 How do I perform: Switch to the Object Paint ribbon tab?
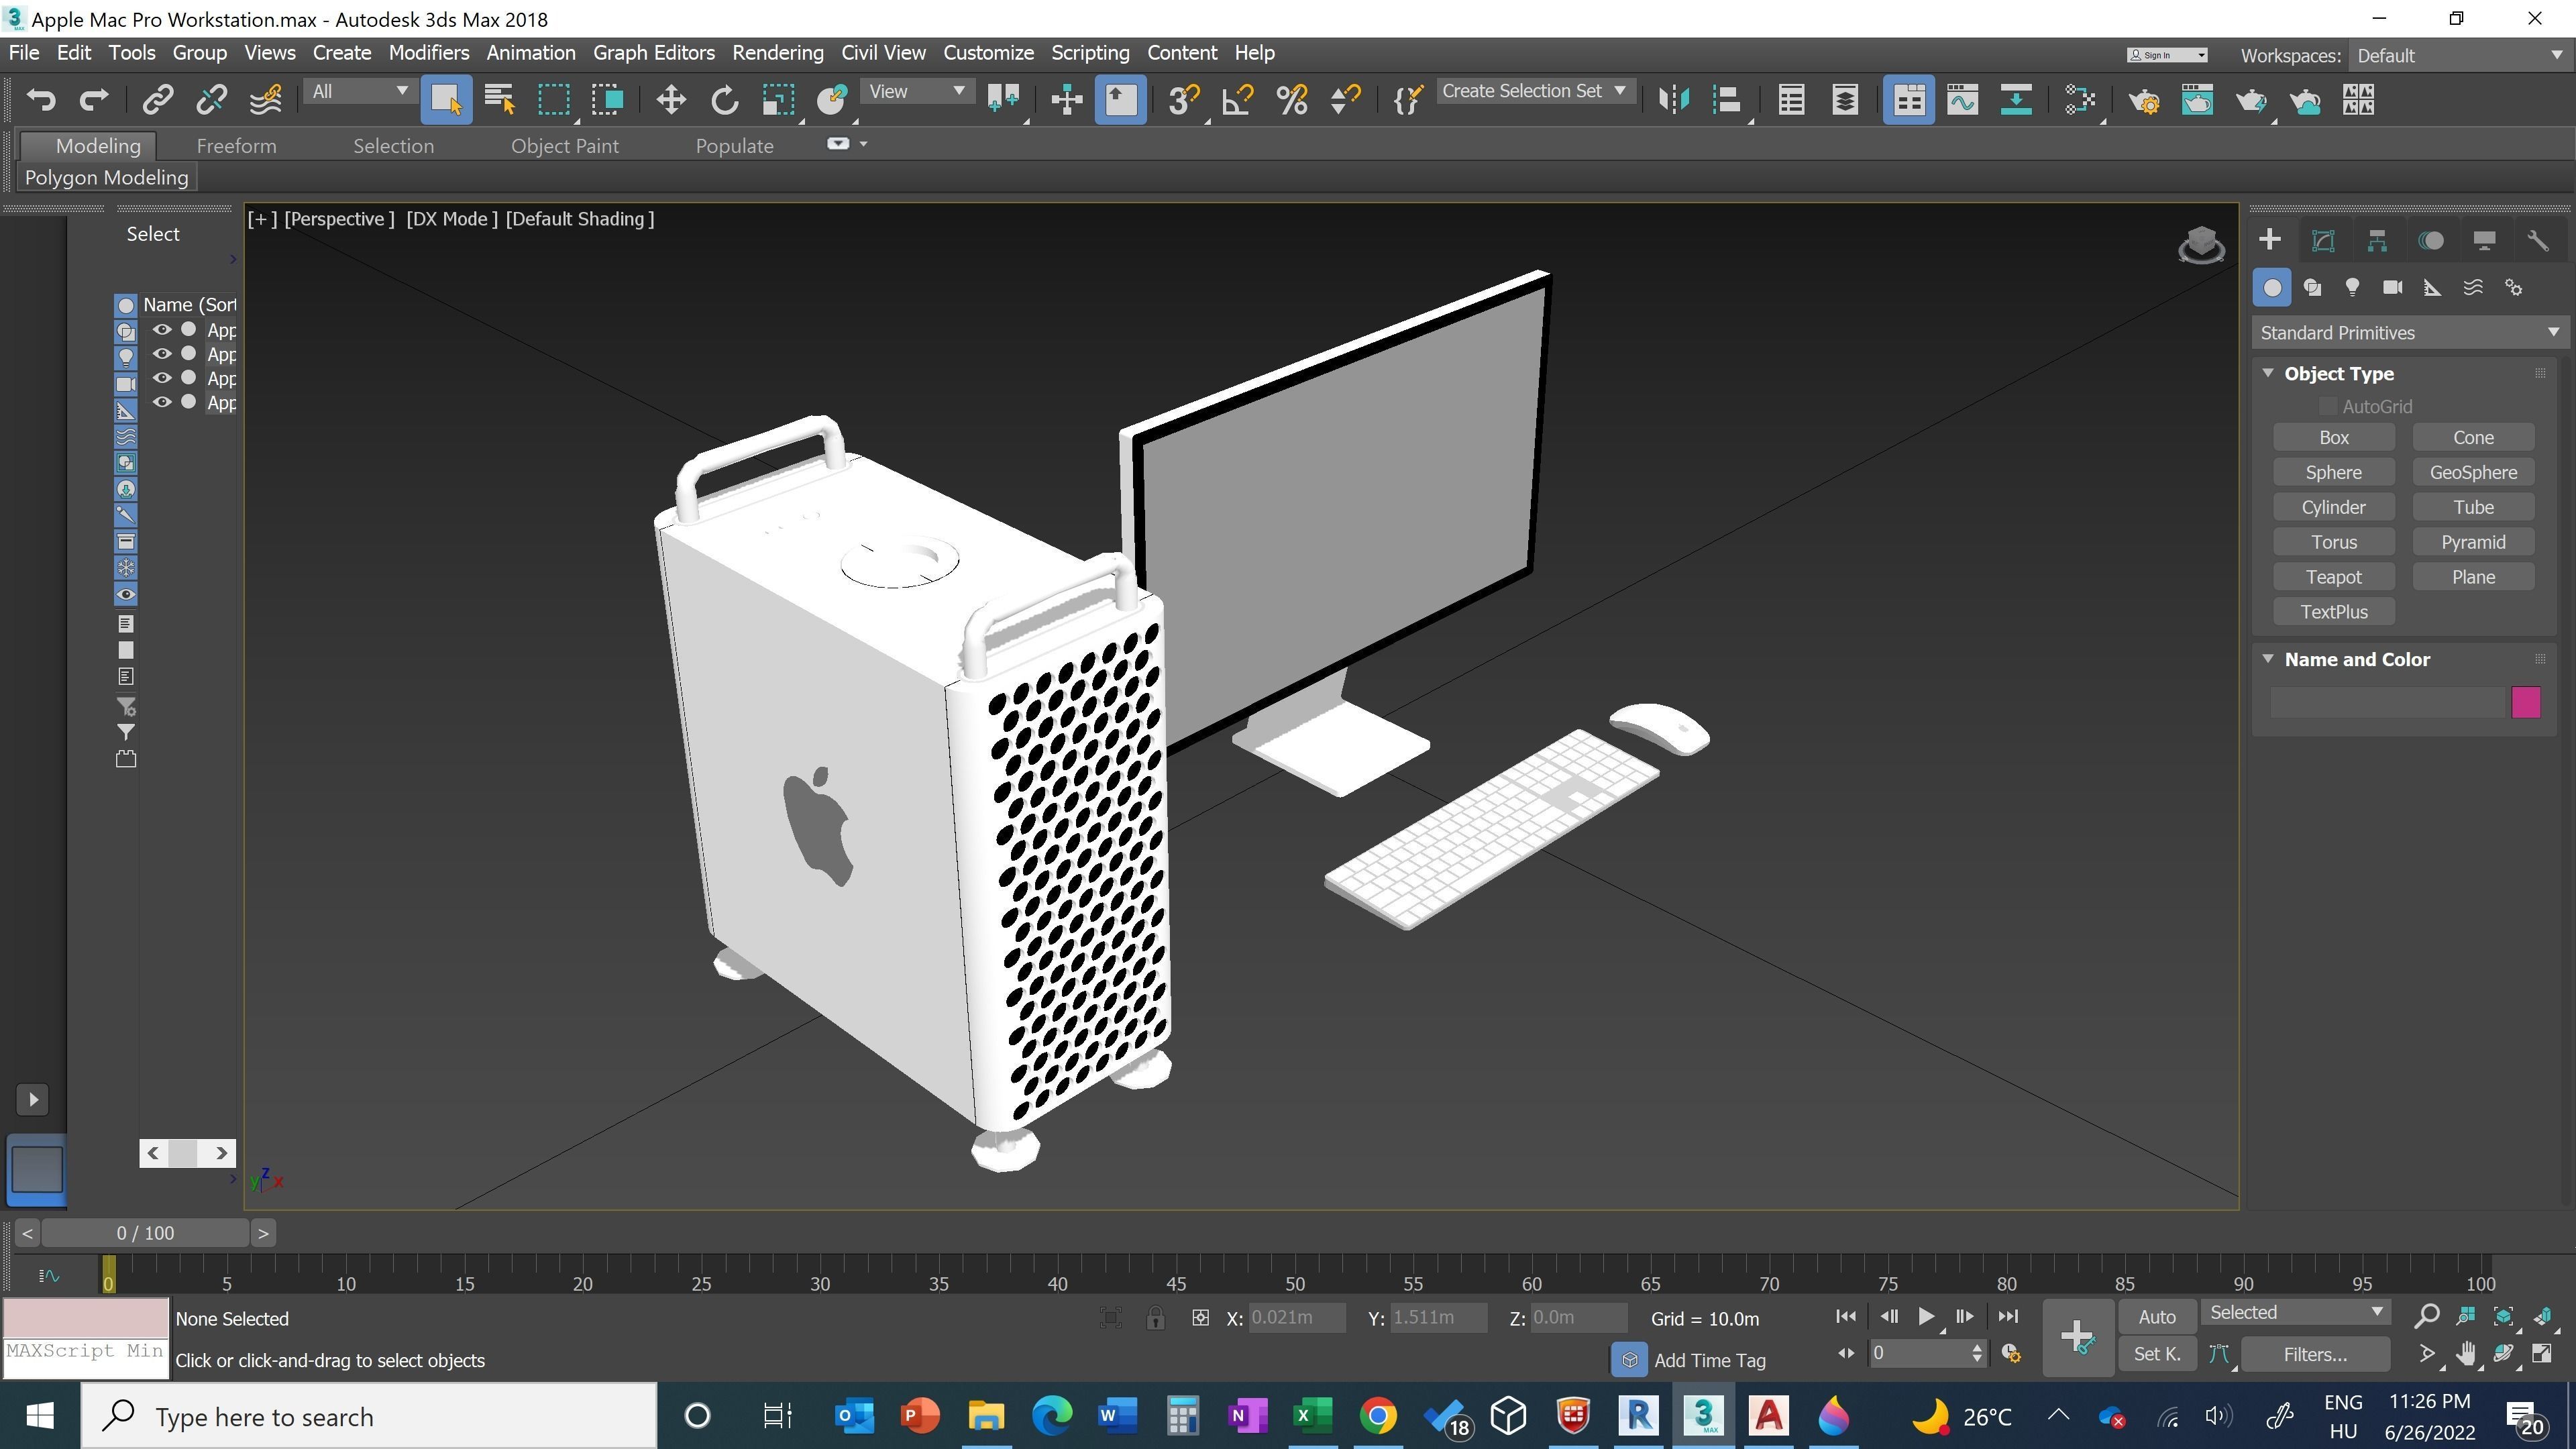tap(564, 146)
